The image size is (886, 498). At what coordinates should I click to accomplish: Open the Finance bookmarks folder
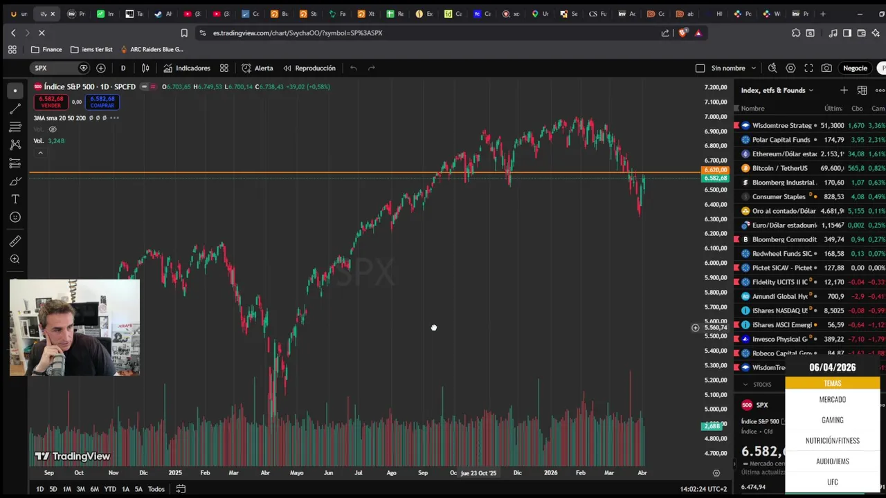pyautogui.click(x=46, y=49)
